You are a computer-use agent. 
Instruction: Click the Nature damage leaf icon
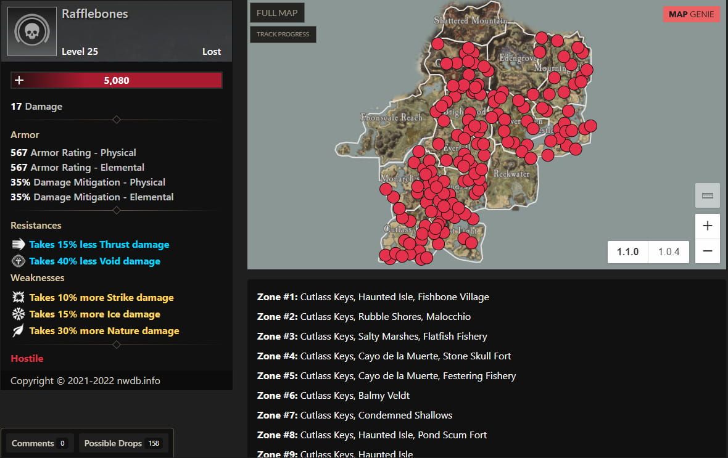click(18, 330)
